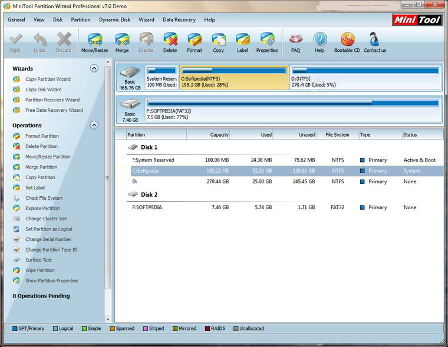Select System Reserved block in disk map
This screenshot has height=347, width=448.
tap(162, 77)
